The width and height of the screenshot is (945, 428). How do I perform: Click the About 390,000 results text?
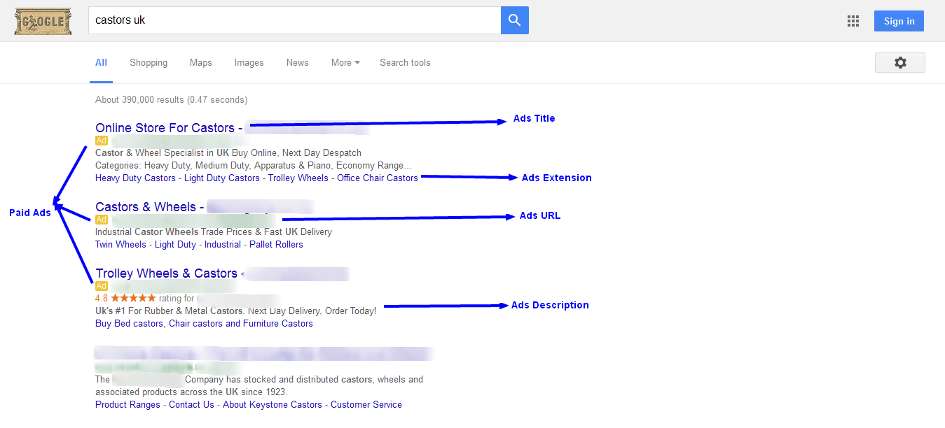tap(171, 100)
